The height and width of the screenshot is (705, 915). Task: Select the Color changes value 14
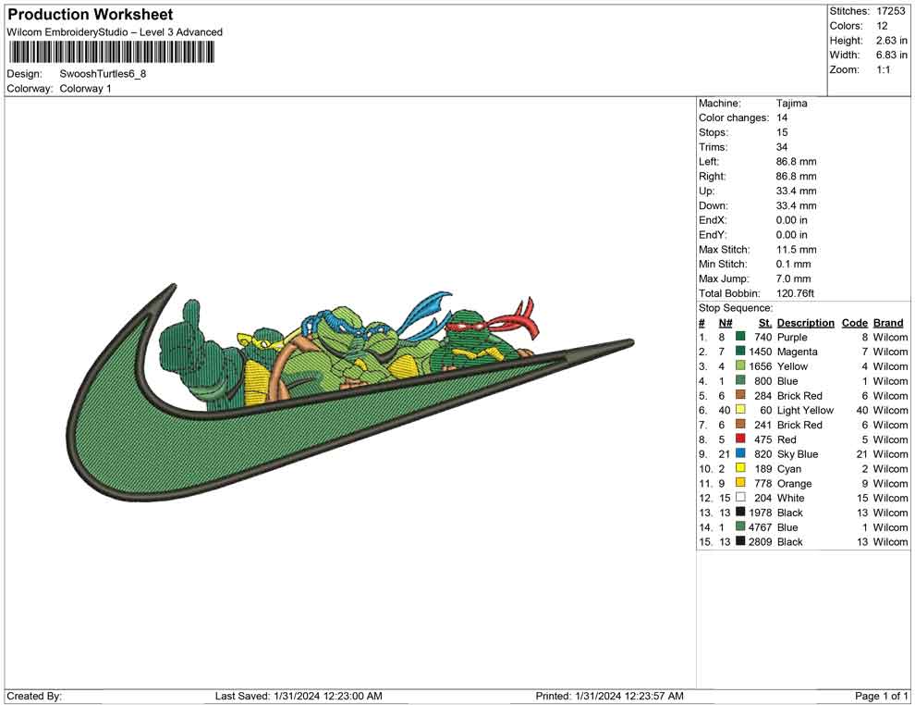click(x=782, y=118)
